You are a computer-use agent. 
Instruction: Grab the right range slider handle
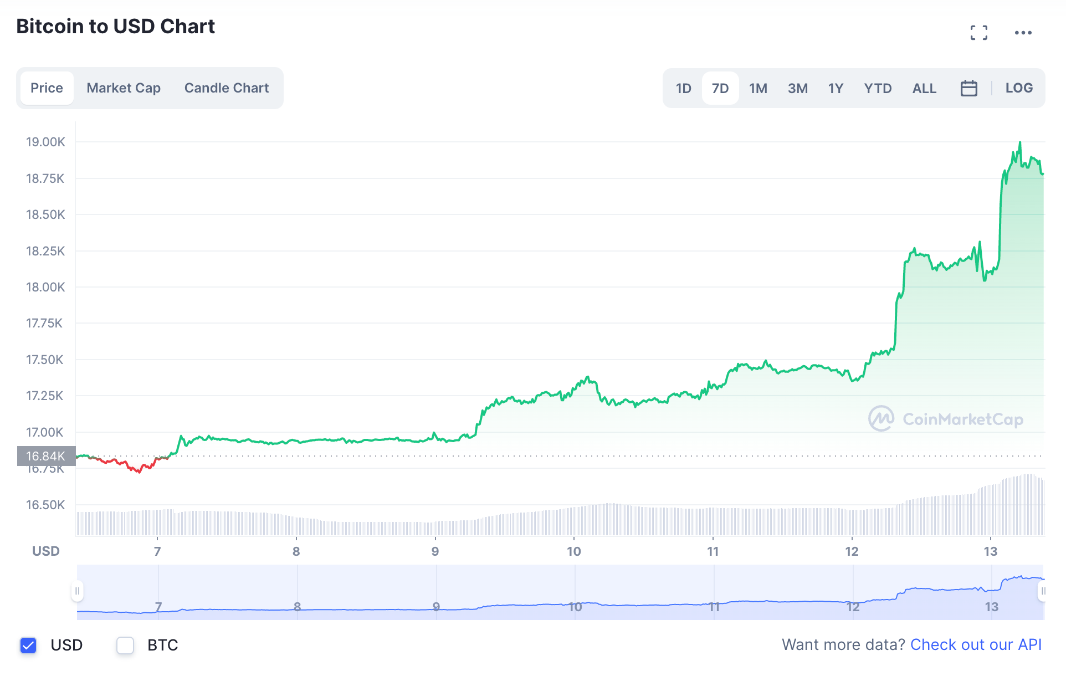pyautogui.click(x=1042, y=591)
